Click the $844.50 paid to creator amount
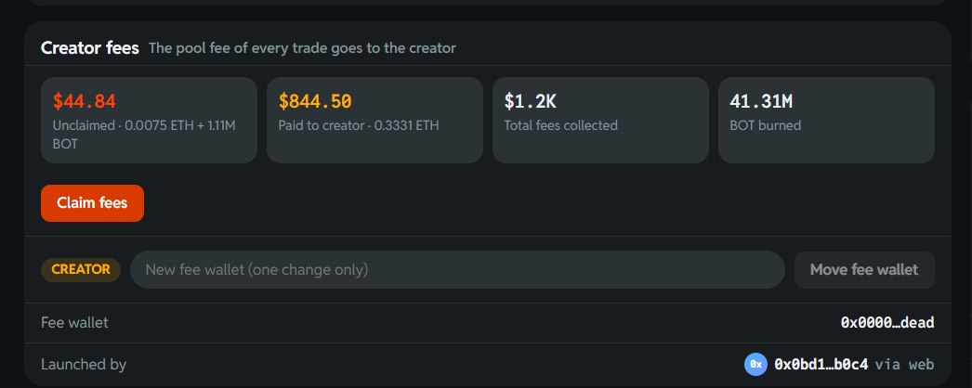This screenshot has width=972, height=388. tap(315, 101)
